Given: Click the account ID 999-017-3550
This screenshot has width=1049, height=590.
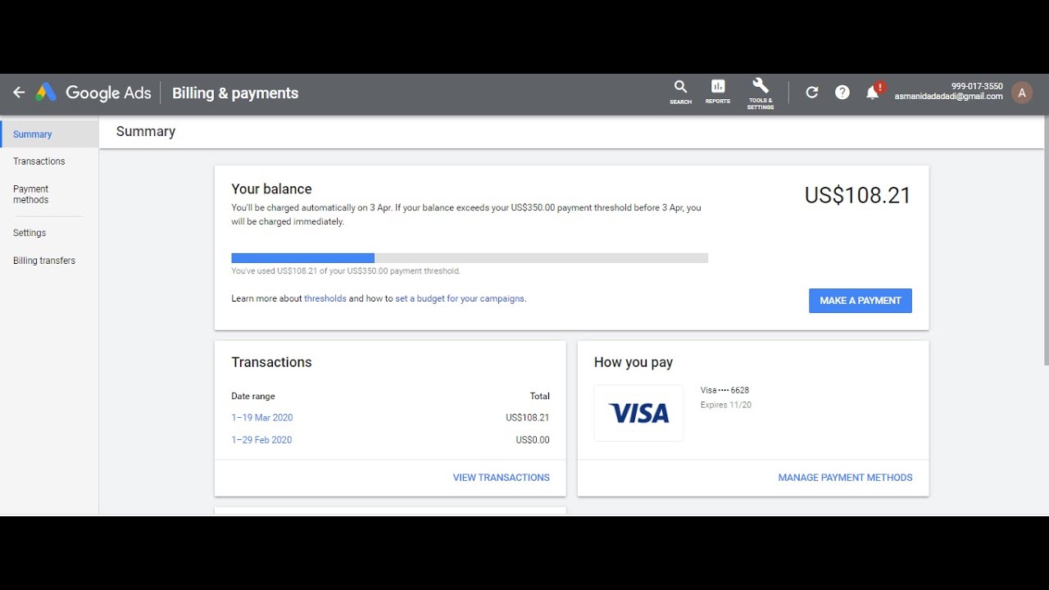Looking at the screenshot, I should point(977,86).
